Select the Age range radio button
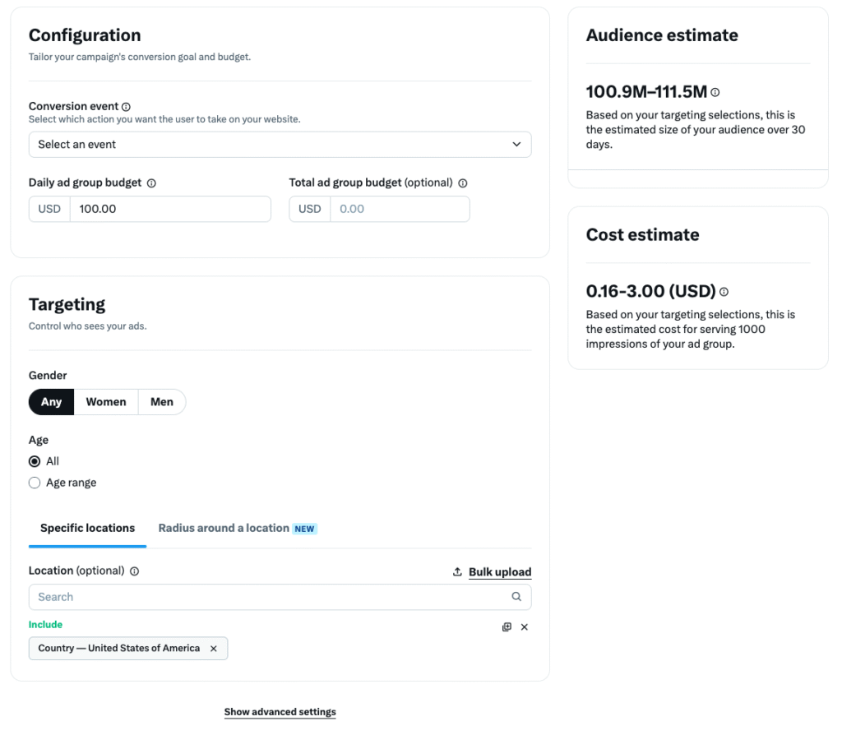The image size is (842, 735). pyautogui.click(x=35, y=483)
